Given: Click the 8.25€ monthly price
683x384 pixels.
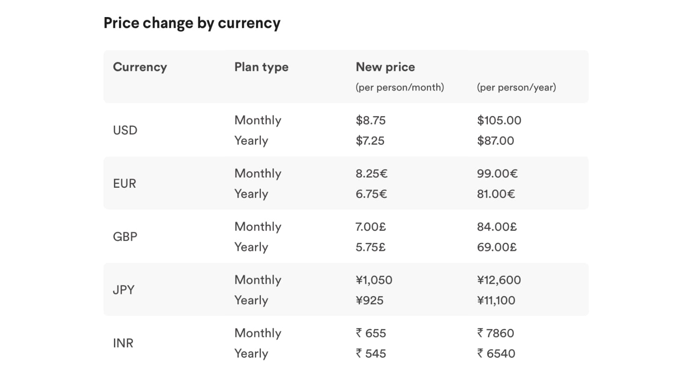Looking at the screenshot, I should (371, 174).
